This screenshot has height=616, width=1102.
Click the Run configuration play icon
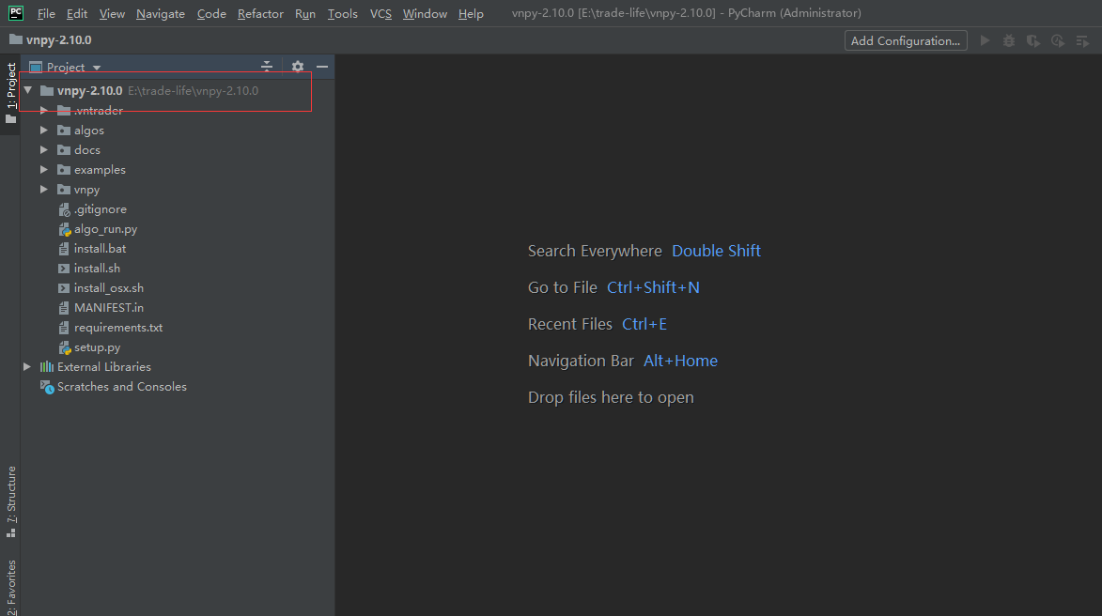point(985,40)
